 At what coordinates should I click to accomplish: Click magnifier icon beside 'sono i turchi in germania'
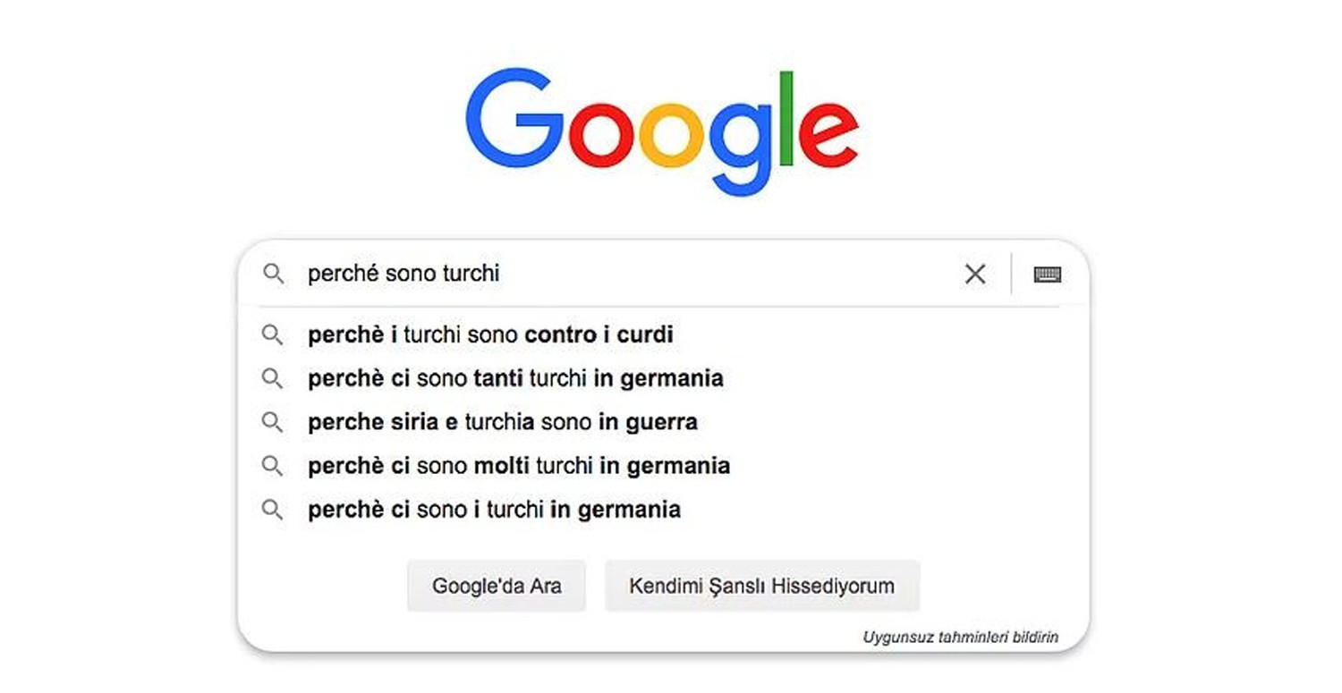click(x=272, y=510)
